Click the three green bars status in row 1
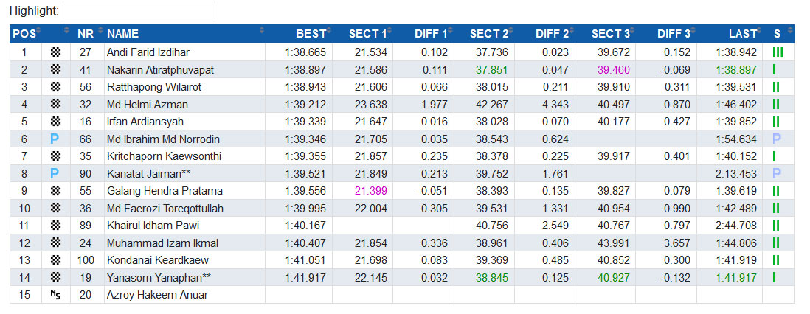Screen dimensions: 810x314 [x=778, y=52]
